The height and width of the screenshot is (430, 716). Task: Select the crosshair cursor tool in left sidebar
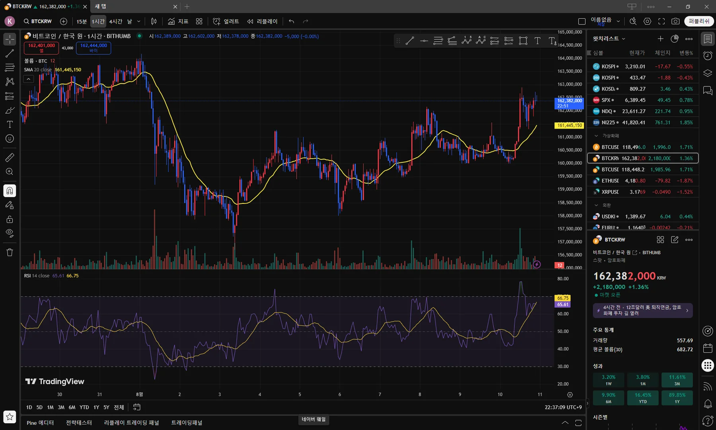10,39
